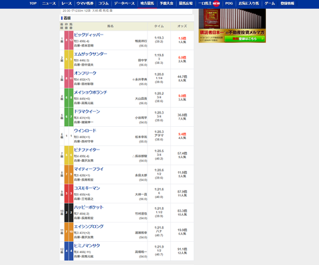Click horse number 10 badge for エイシンブロング
Viewport: 319px width, 265px height.
coord(71,232)
